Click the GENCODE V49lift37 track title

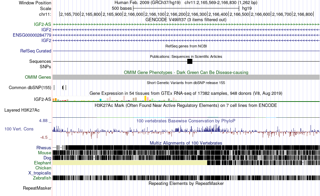(186, 19)
